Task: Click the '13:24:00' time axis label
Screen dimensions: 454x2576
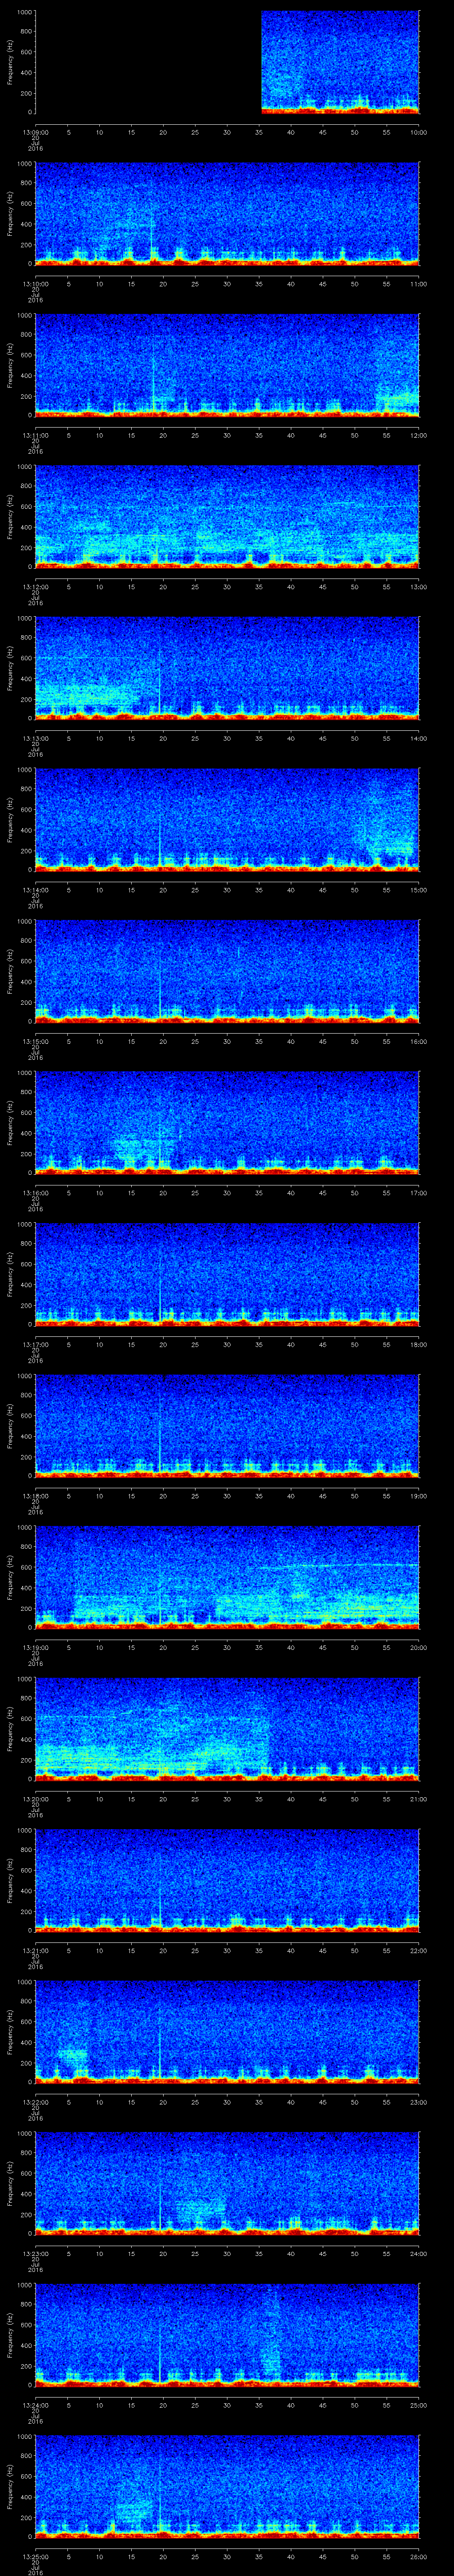Action: click(35, 2404)
